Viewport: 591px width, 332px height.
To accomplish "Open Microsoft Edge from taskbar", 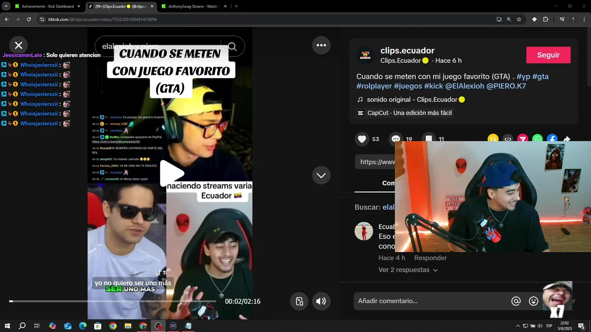I will point(83,326).
